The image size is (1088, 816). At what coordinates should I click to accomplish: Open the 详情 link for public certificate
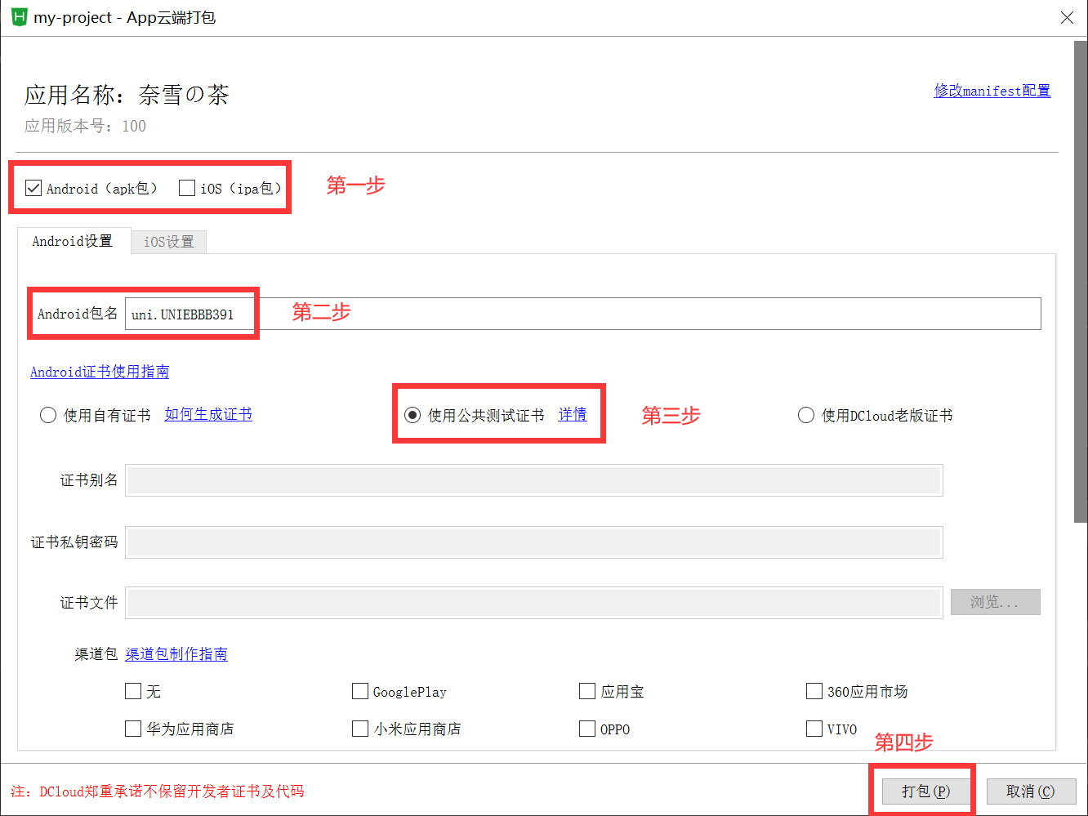pyautogui.click(x=573, y=415)
